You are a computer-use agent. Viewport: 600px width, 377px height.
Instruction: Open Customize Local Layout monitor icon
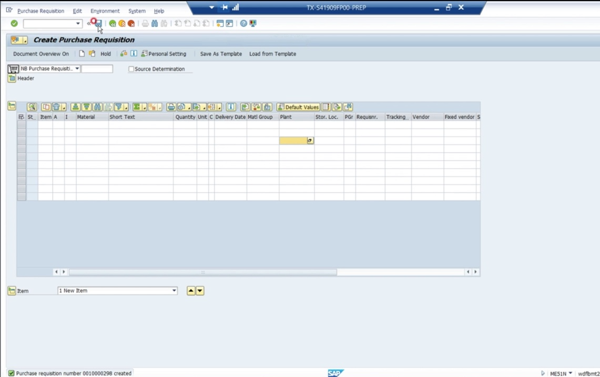point(253,24)
